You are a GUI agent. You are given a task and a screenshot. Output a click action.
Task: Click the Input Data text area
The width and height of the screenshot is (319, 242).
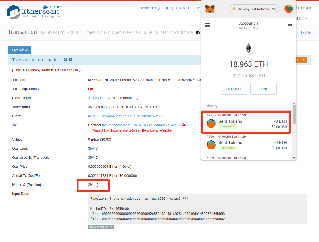click(x=198, y=209)
